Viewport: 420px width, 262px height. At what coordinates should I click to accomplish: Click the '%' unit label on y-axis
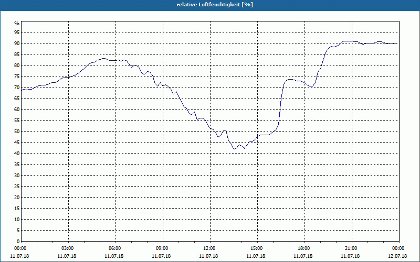17,24
